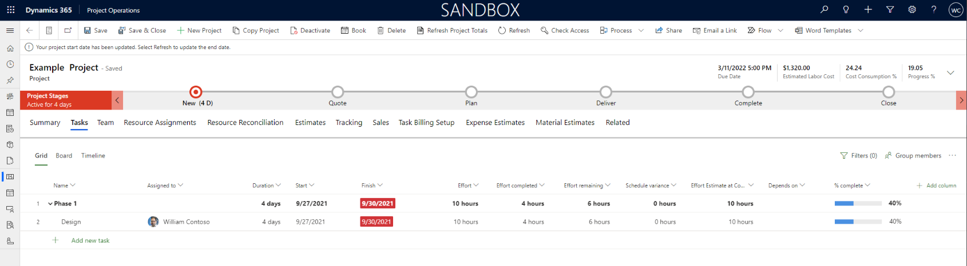
Task: Click the Book command
Action: [x=354, y=30]
